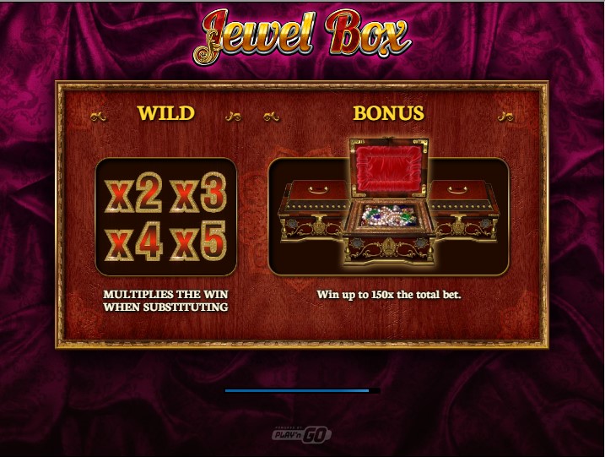Viewport: 605px width, 457px height.
Task: Click gold ornament left of BONUS heading
Action: [271, 116]
